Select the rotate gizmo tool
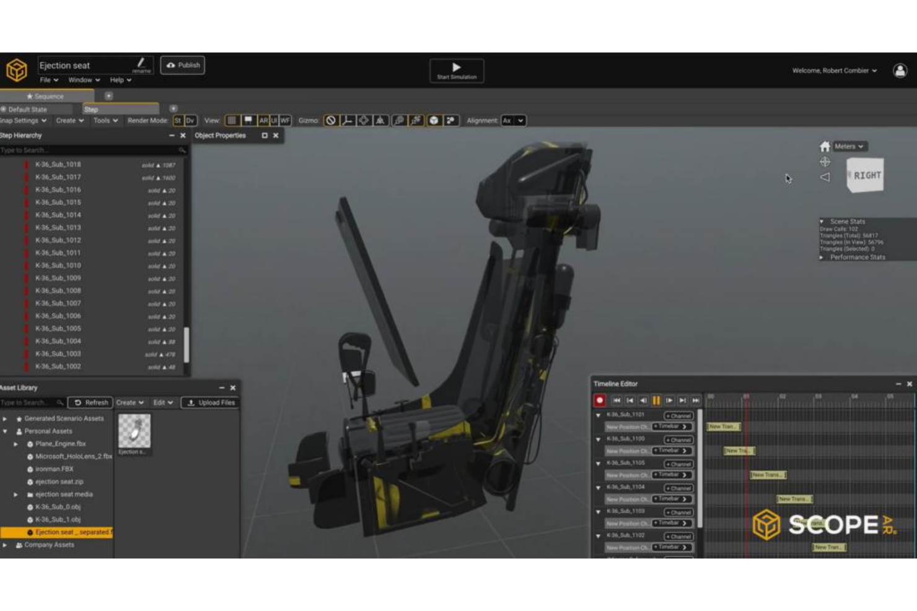 tap(363, 121)
